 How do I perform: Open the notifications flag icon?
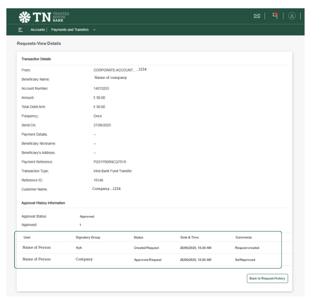pos(276,16)
